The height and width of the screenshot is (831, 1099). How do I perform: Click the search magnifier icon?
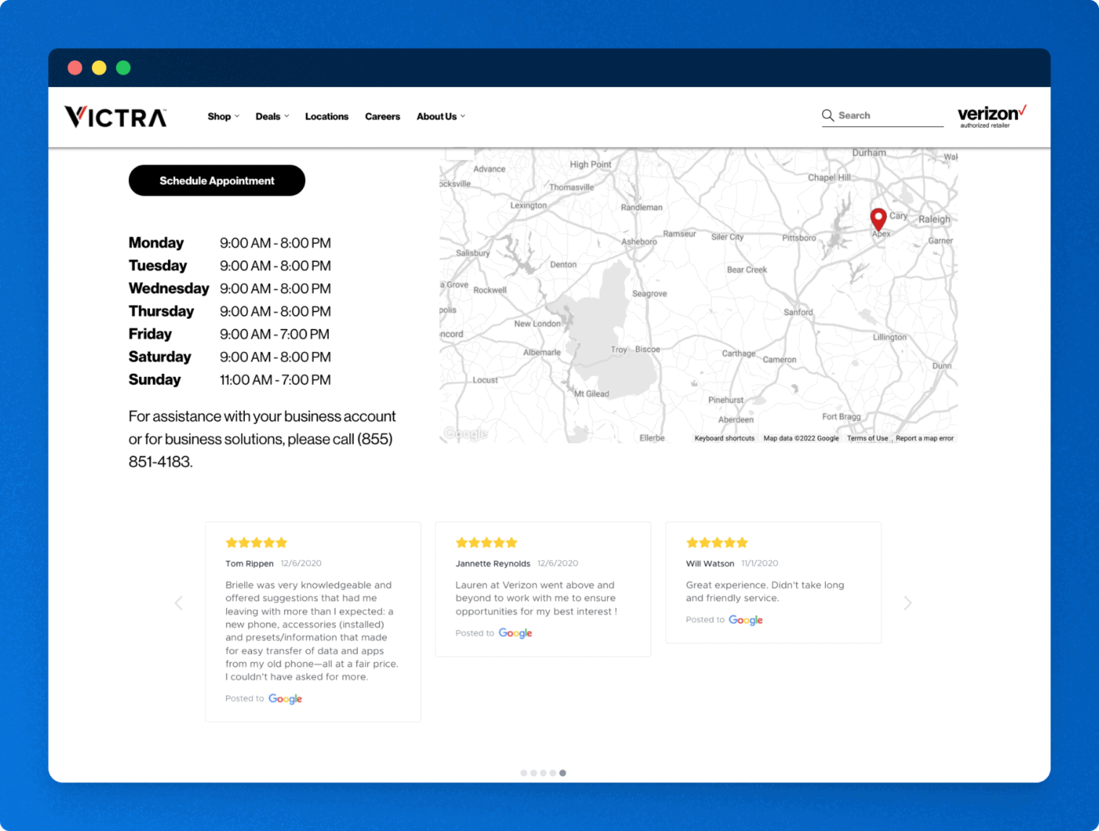pos(828,115)
